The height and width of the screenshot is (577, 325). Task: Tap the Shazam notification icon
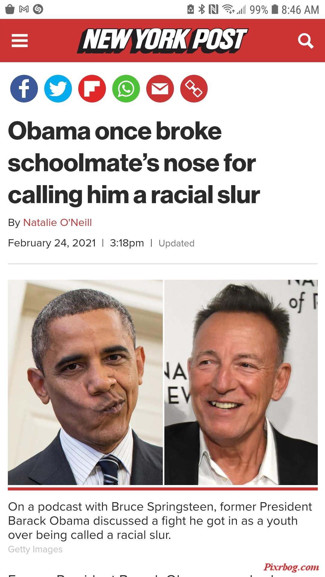tap(38, 10)
